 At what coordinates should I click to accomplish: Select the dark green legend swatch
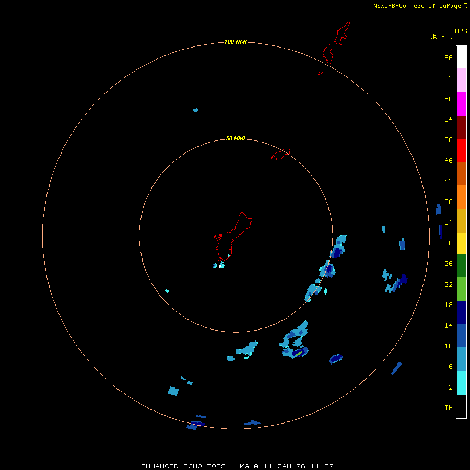point(461,266)
